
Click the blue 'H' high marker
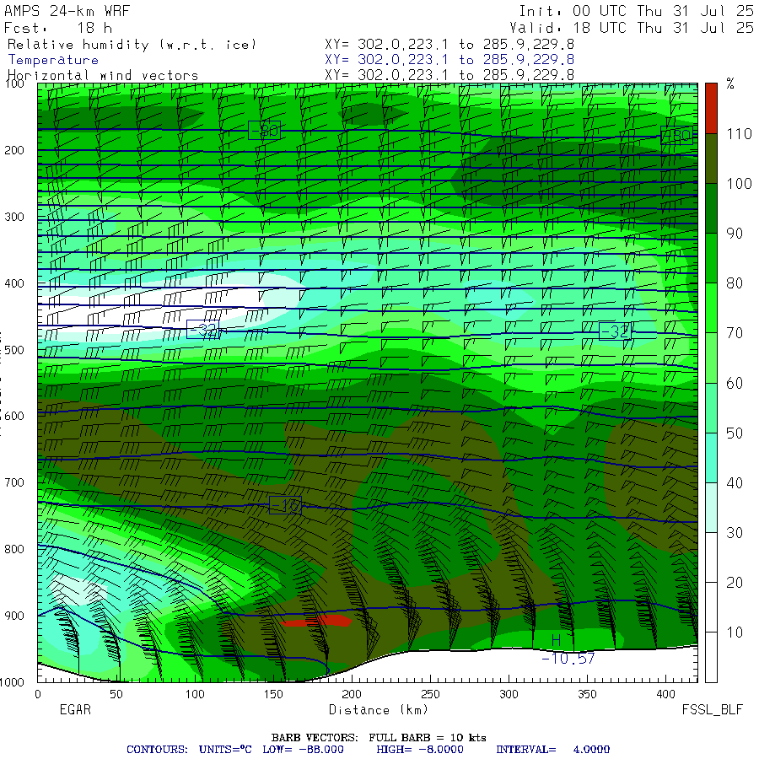tap(556, 640)
